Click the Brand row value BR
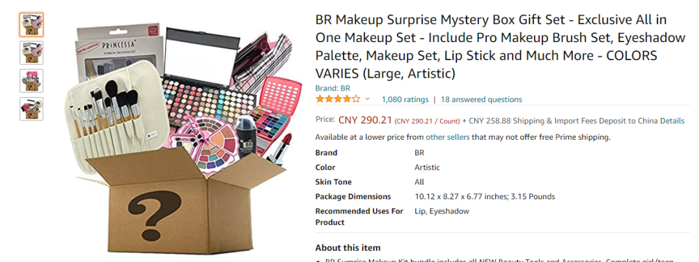The width and height of the screenshot is (699, 262). click(x=419, y=153)
